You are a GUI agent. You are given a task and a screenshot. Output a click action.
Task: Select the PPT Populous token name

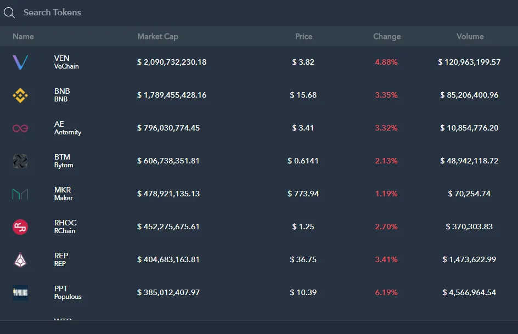[67, 292]
